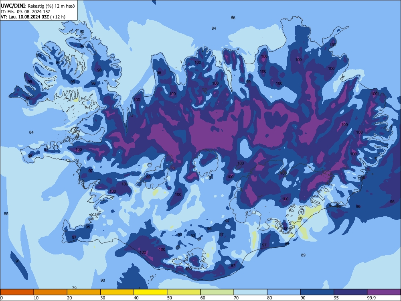
Task: Click the orange 10–20 legend swatch
Action: (51, 292)
